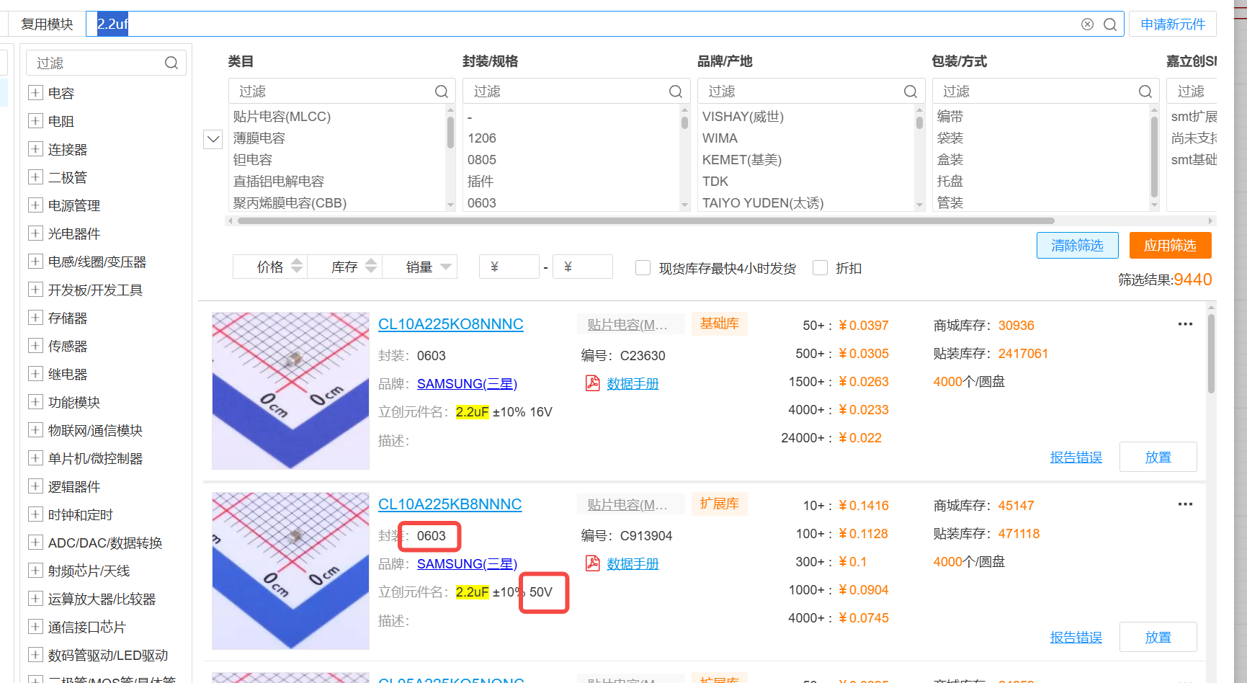
Task: Select 贴片电容(MLCC) in 类目 list
Action: (282, 117)
